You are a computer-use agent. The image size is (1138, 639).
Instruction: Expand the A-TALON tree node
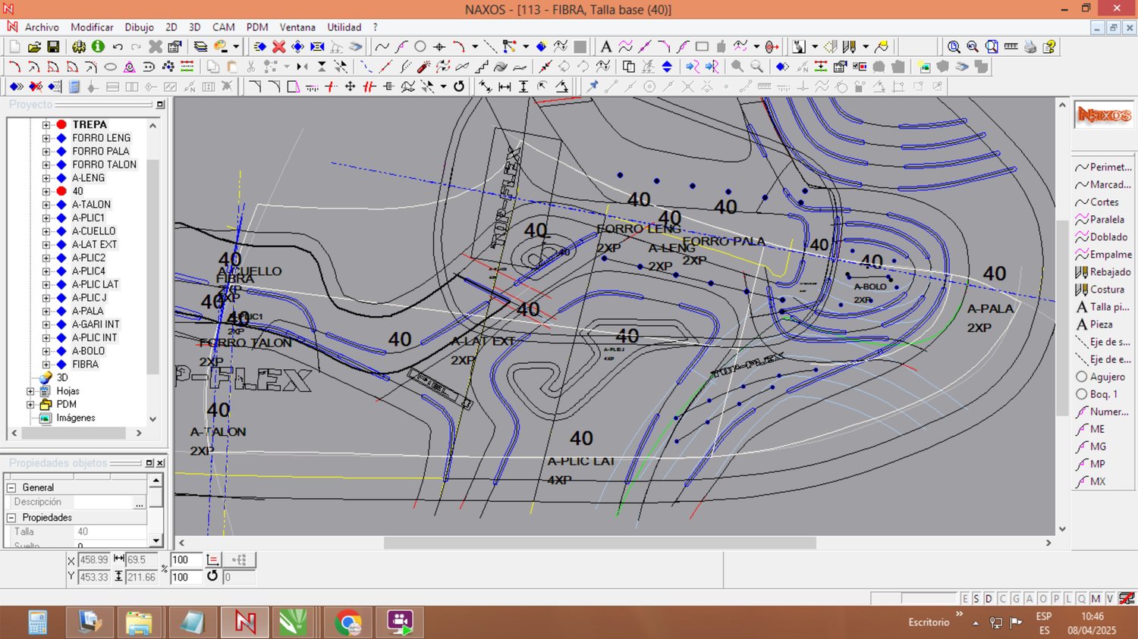[46, 205]
